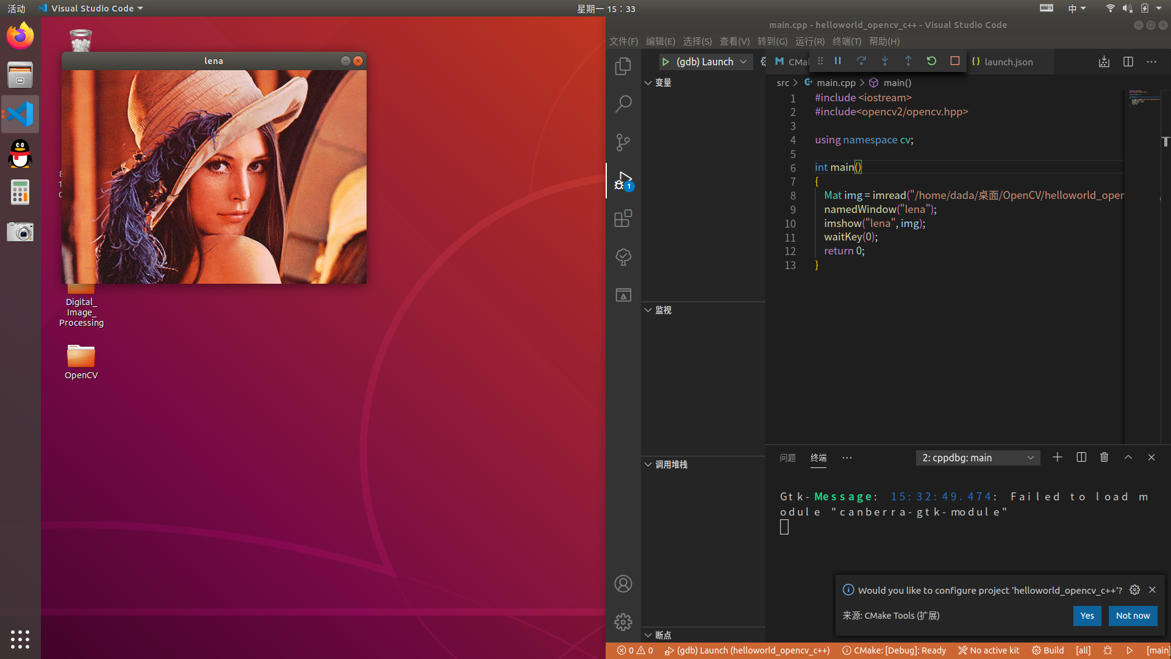Close the terminal panel

(x=1151, y=457)
